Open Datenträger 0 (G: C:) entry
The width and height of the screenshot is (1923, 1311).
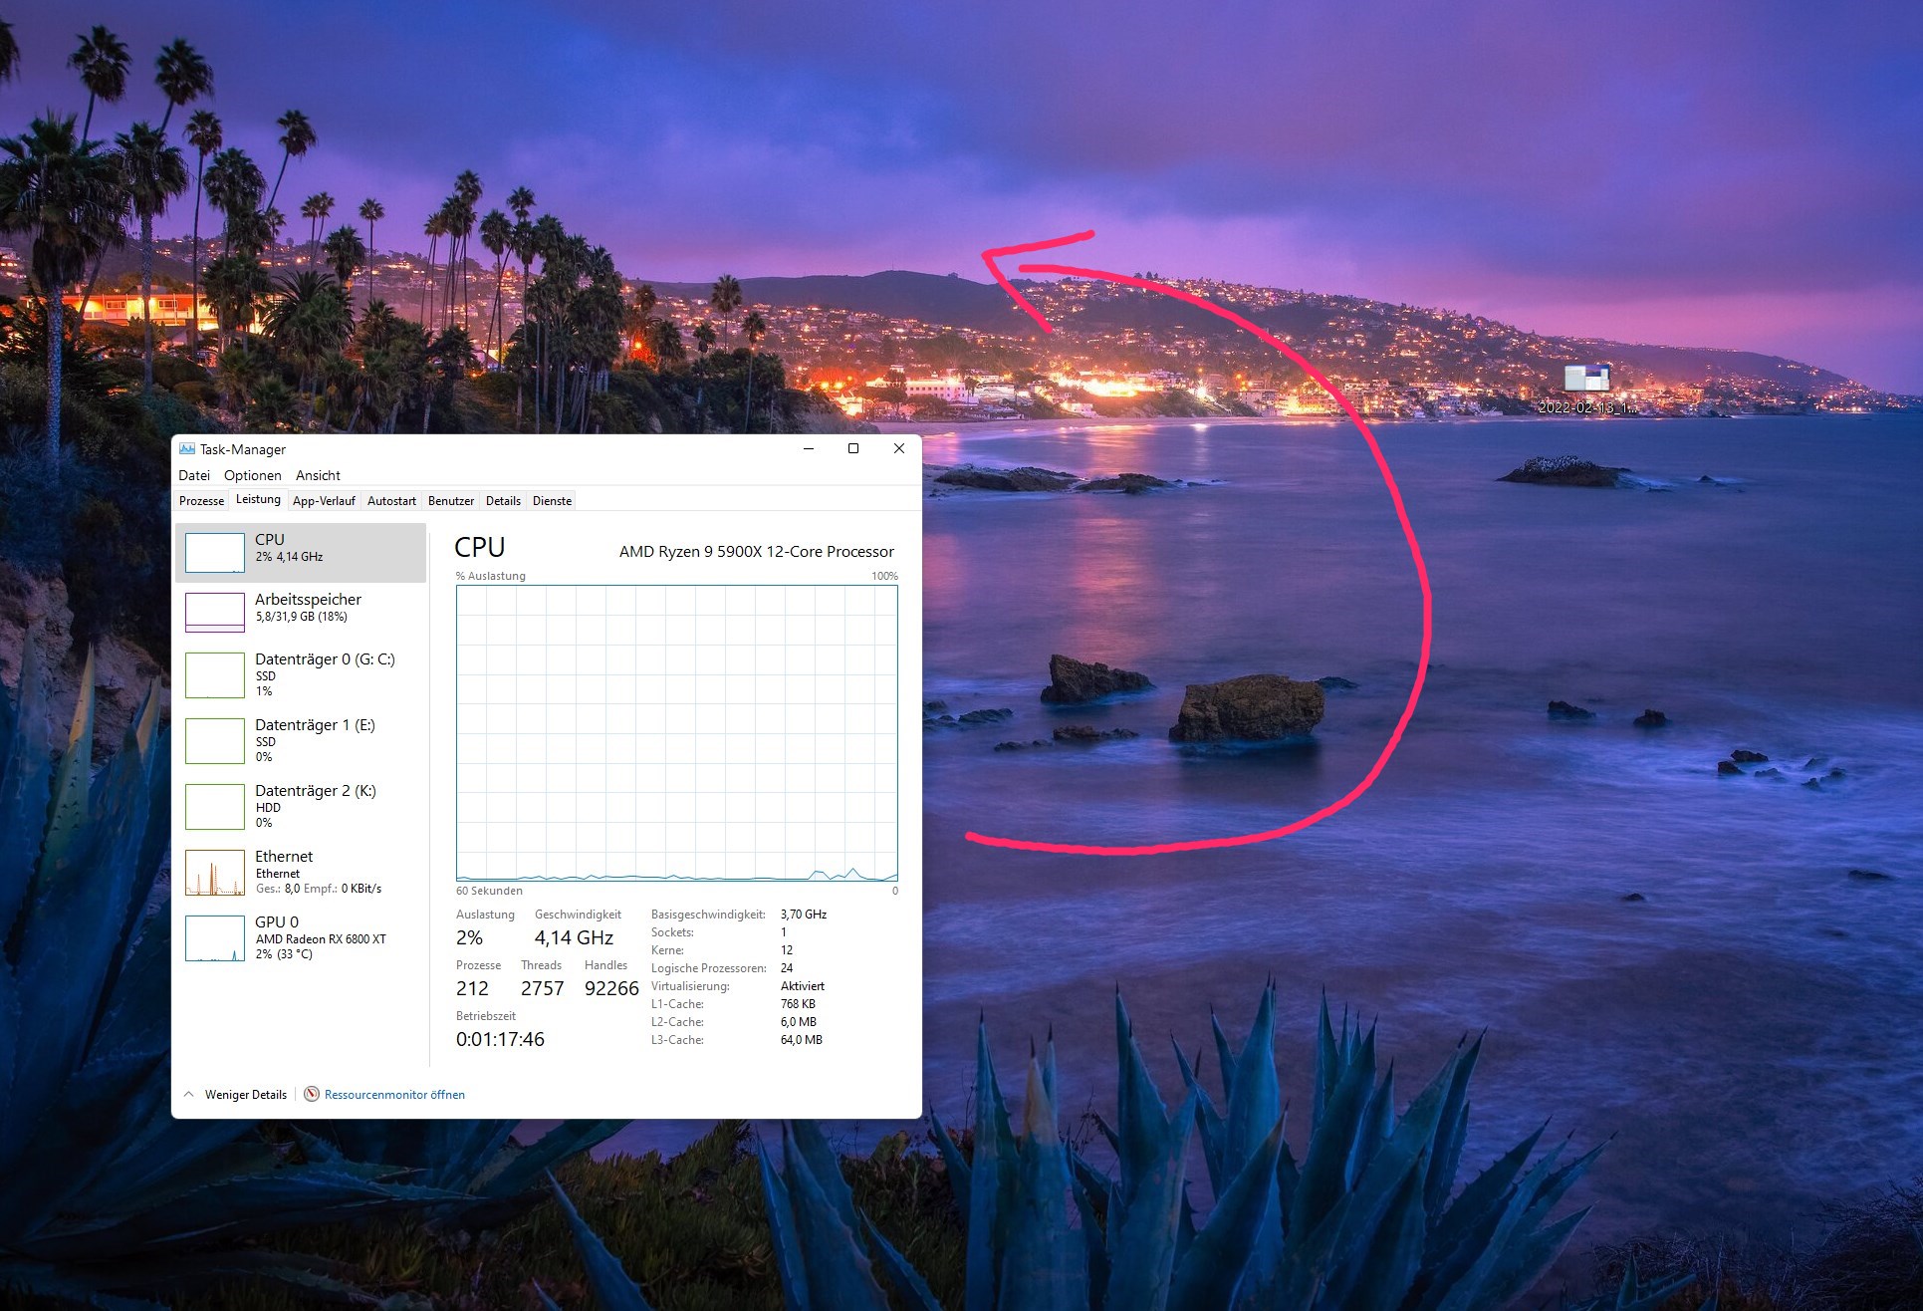pyautogui.click(x=301, y=674)
